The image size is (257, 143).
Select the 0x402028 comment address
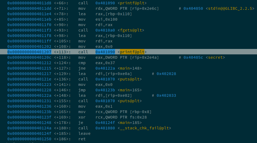(166, 74)
